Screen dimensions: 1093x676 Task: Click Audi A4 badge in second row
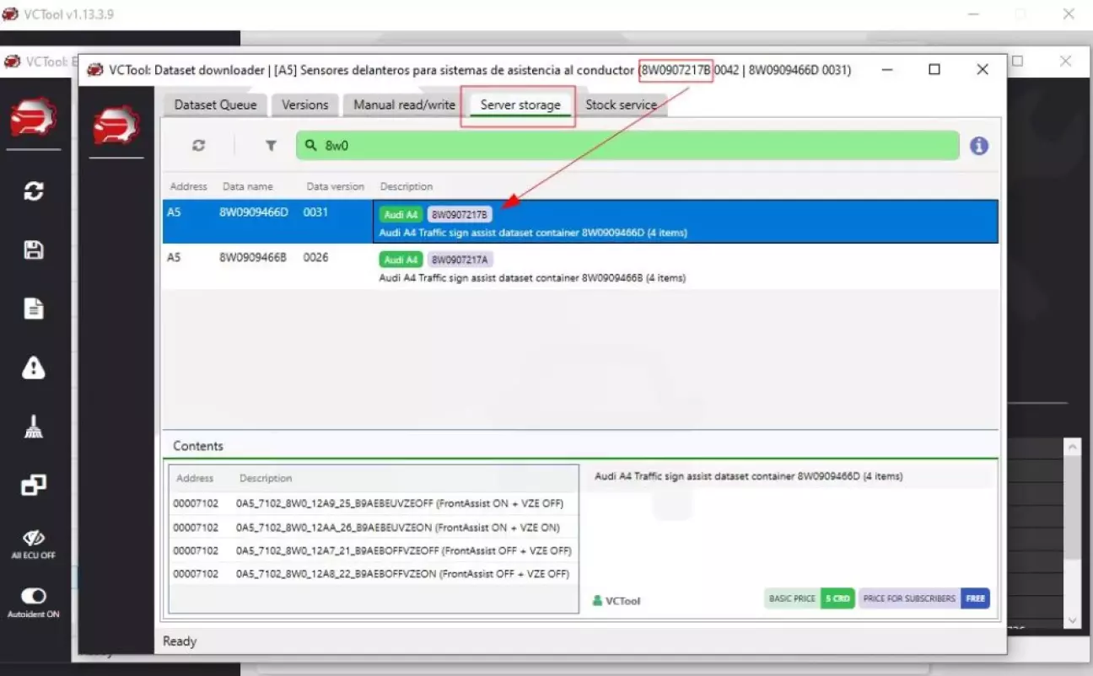pos(401,260)
